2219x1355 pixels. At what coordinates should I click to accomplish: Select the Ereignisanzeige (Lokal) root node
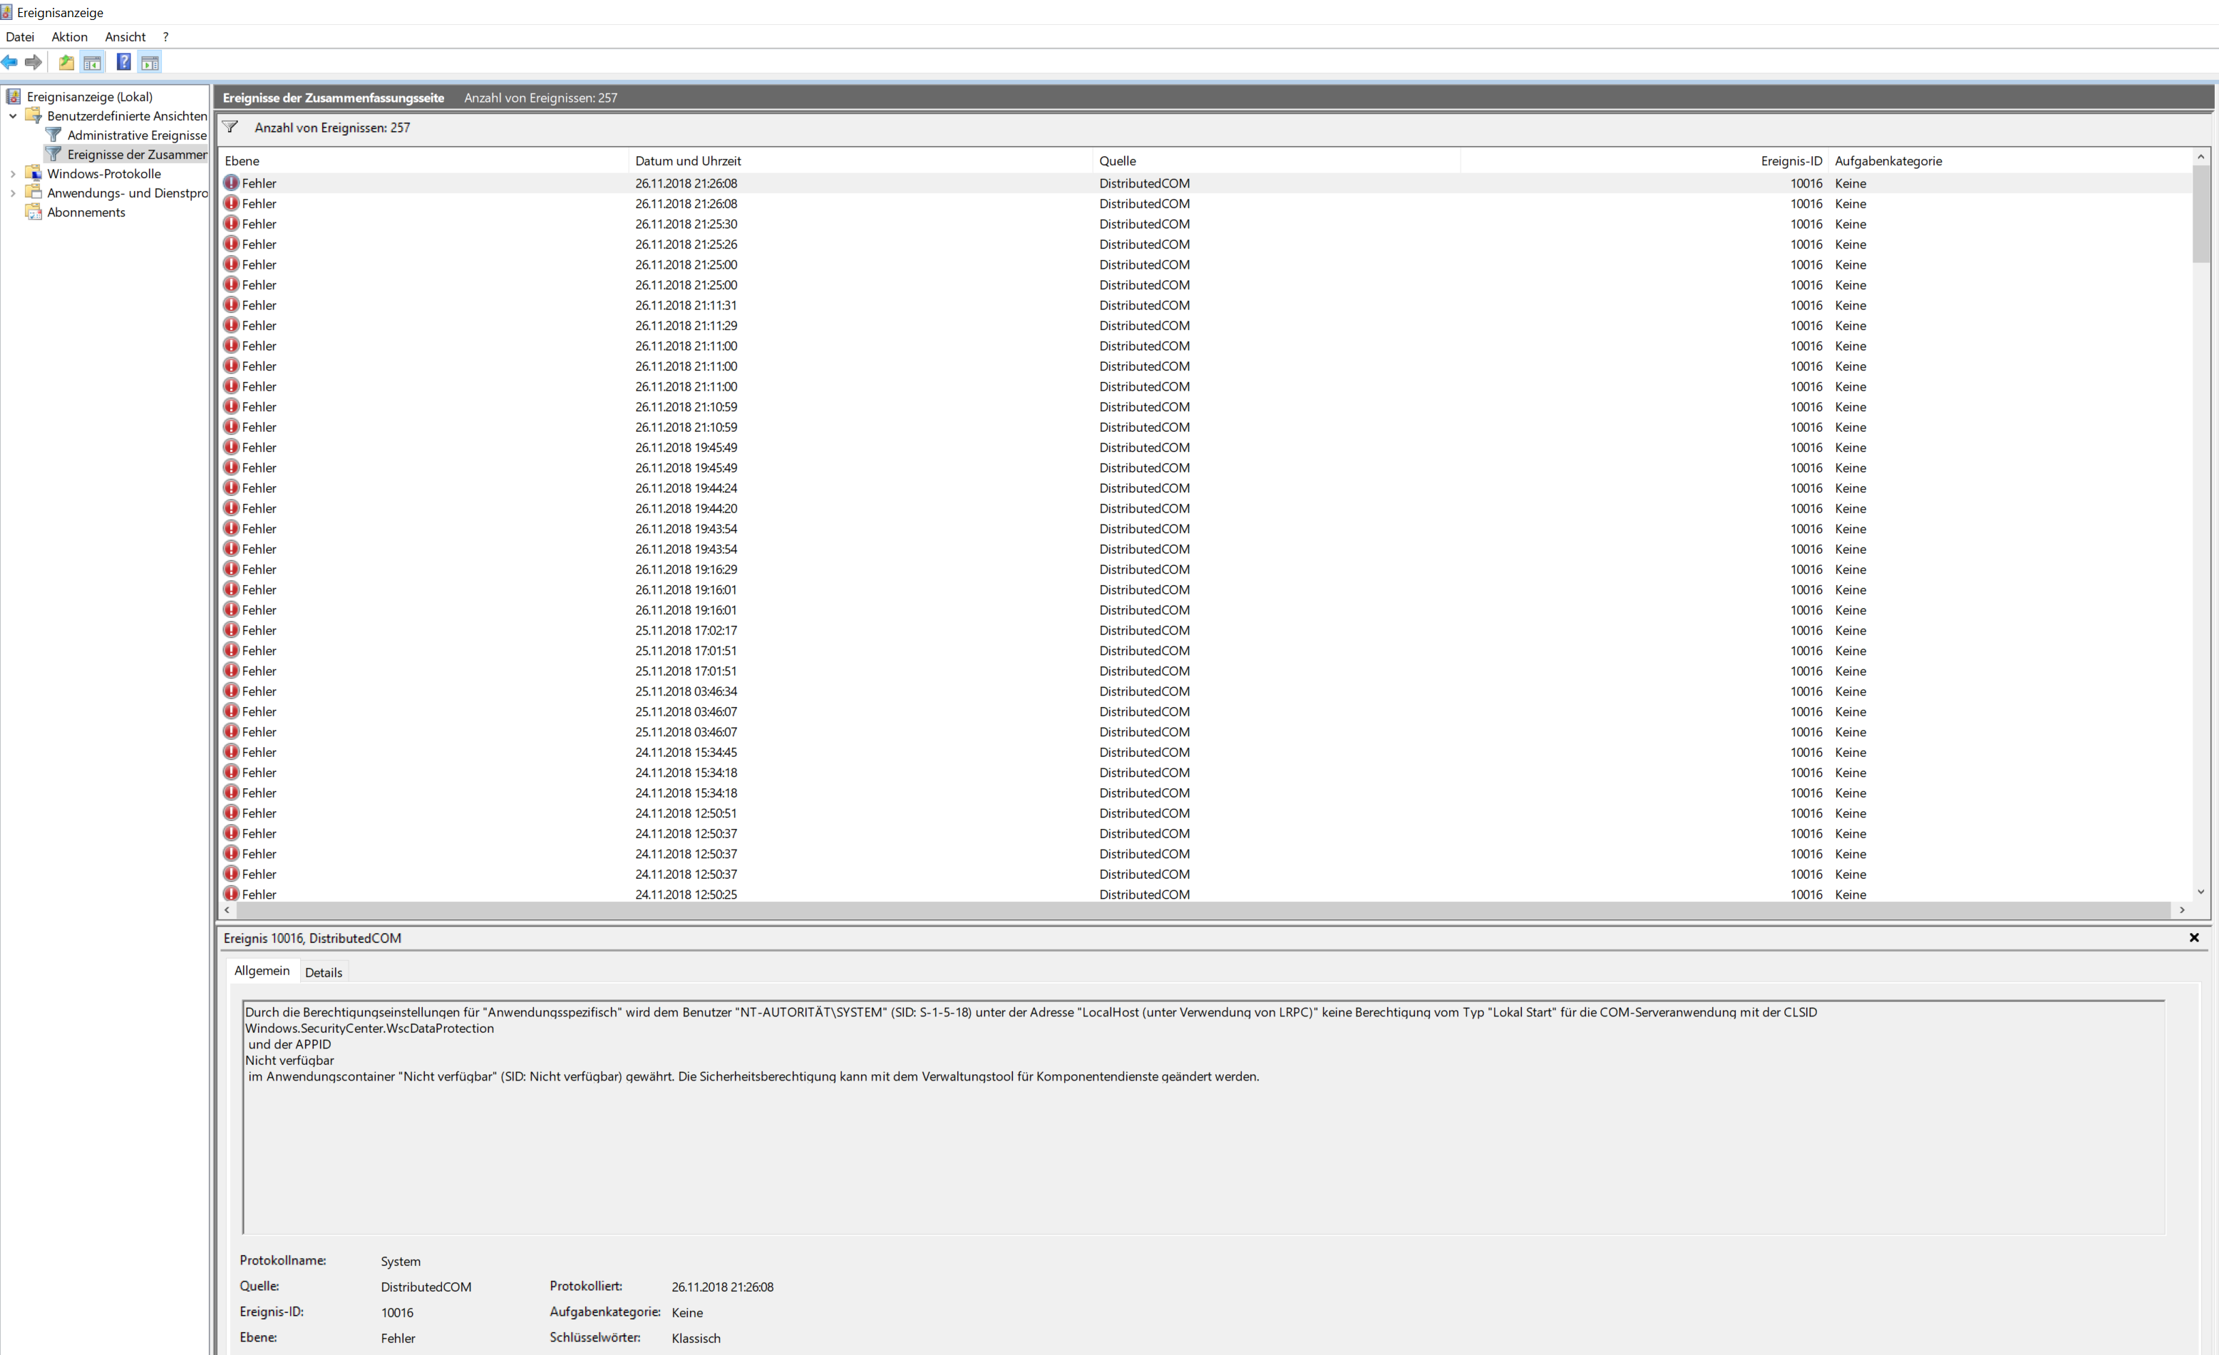click(89, 96)
